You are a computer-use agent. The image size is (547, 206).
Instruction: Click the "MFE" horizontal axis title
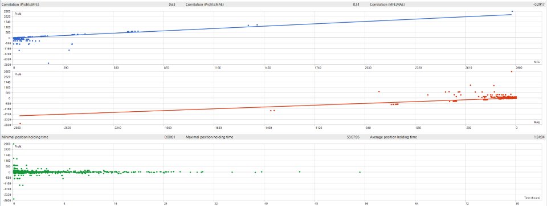(x=537, y=62)
